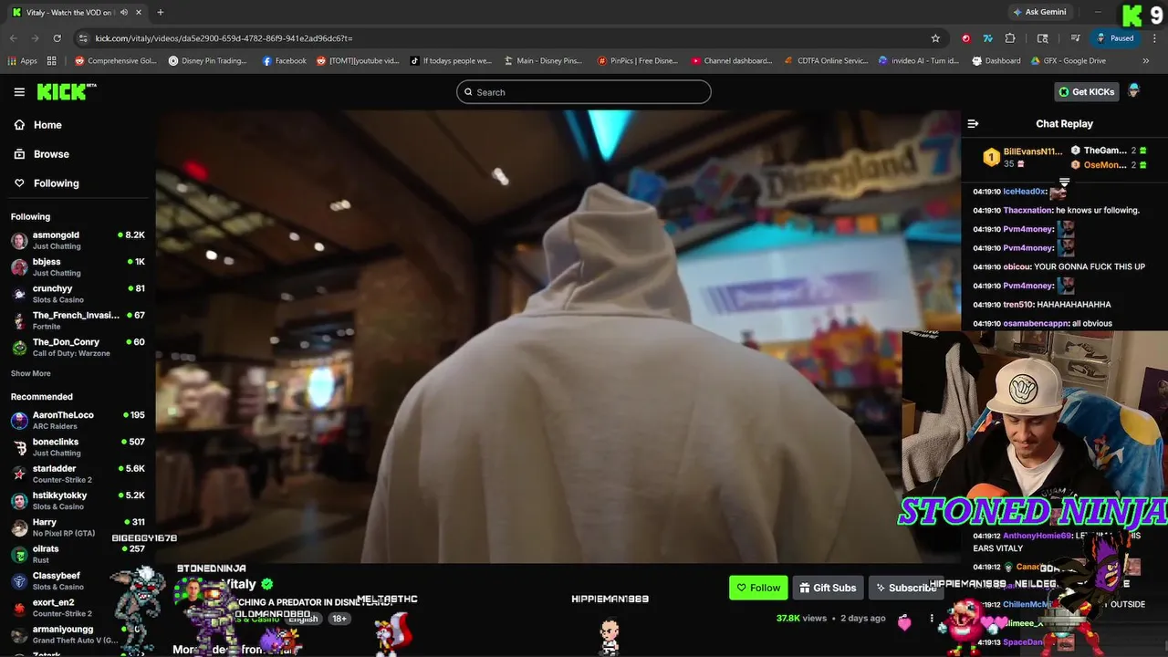Viewport: 1168px width, 657px height.
Task: Select Home in the sidebar
Action: [x=47, y=125]
